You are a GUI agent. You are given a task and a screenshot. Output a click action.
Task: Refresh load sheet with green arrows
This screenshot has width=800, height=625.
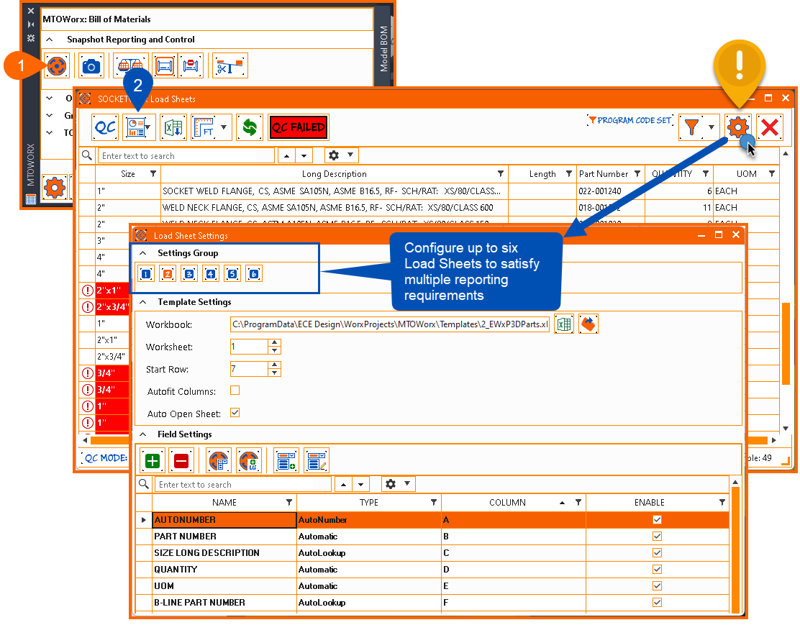[250, 127]
